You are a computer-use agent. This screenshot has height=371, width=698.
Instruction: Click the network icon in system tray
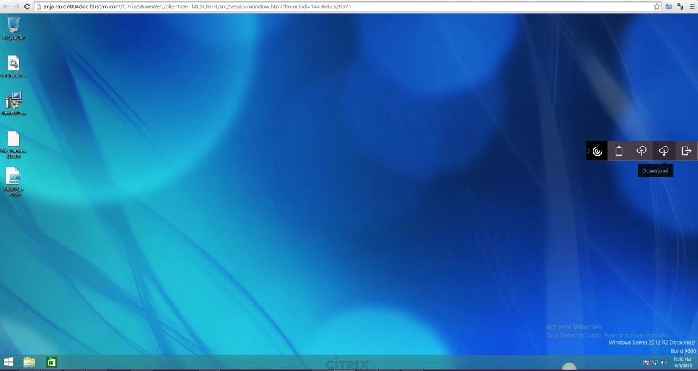click(x=655, y=363)
